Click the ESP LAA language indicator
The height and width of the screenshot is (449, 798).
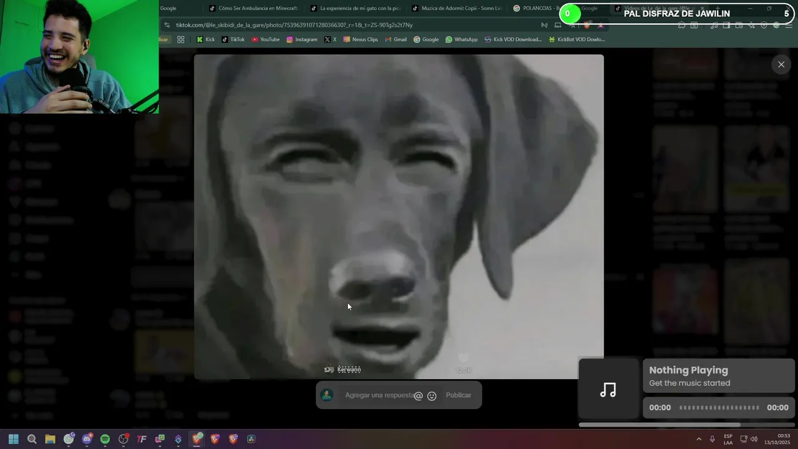tap(728, 439)
